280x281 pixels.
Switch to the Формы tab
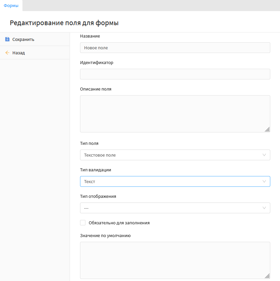[x=11, y=6]
